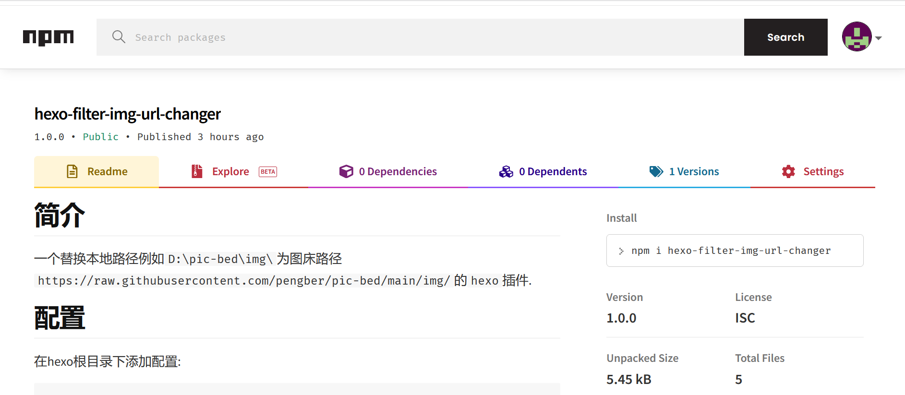The height and width of the screenshot is (395, 905).
Task: Open the 1 Versions tab
Action: [684, 171]
